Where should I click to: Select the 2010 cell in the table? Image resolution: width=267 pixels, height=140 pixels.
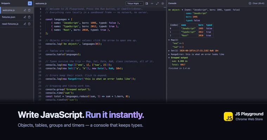point(201,35)
